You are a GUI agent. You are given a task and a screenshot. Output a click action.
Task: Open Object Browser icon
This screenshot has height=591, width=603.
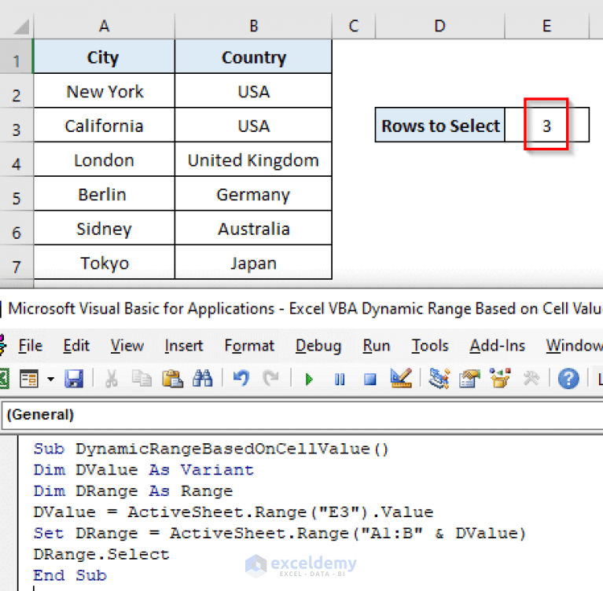pyautogui.click(x=499, y=379)
